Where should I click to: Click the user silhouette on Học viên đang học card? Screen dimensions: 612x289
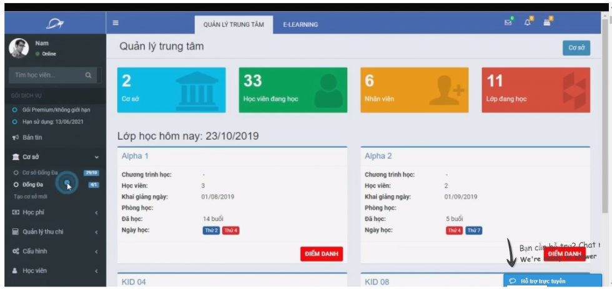point(328,92)
